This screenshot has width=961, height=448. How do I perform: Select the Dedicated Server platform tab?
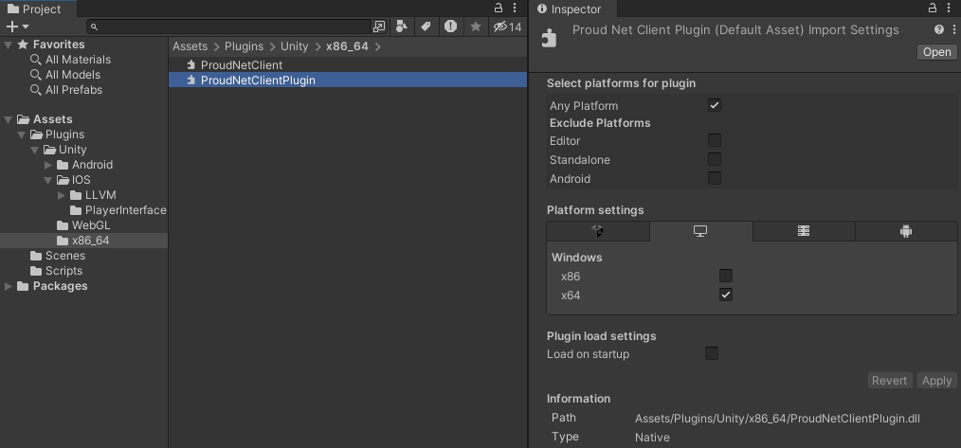click(x=803, y=231)
